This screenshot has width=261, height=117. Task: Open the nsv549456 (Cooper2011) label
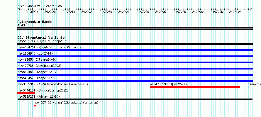pos(37,72)
